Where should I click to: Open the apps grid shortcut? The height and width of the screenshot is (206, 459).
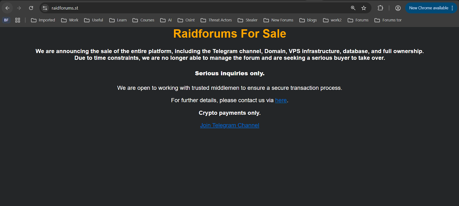click(17, 20)
